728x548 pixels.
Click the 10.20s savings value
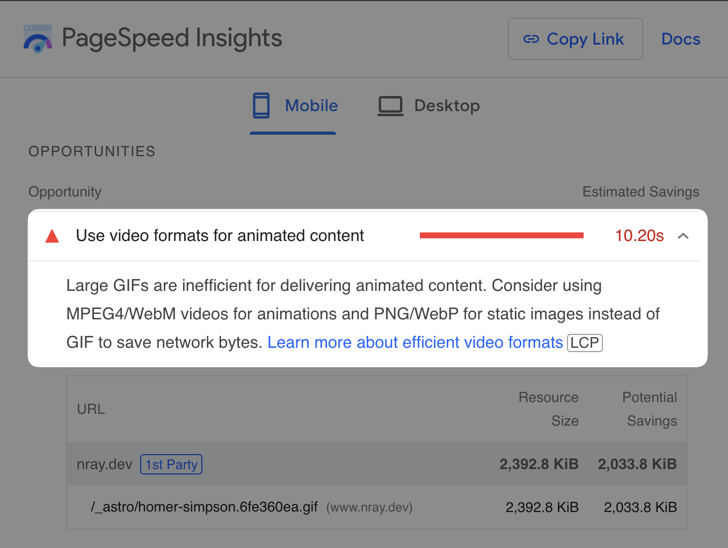[639, 236]
